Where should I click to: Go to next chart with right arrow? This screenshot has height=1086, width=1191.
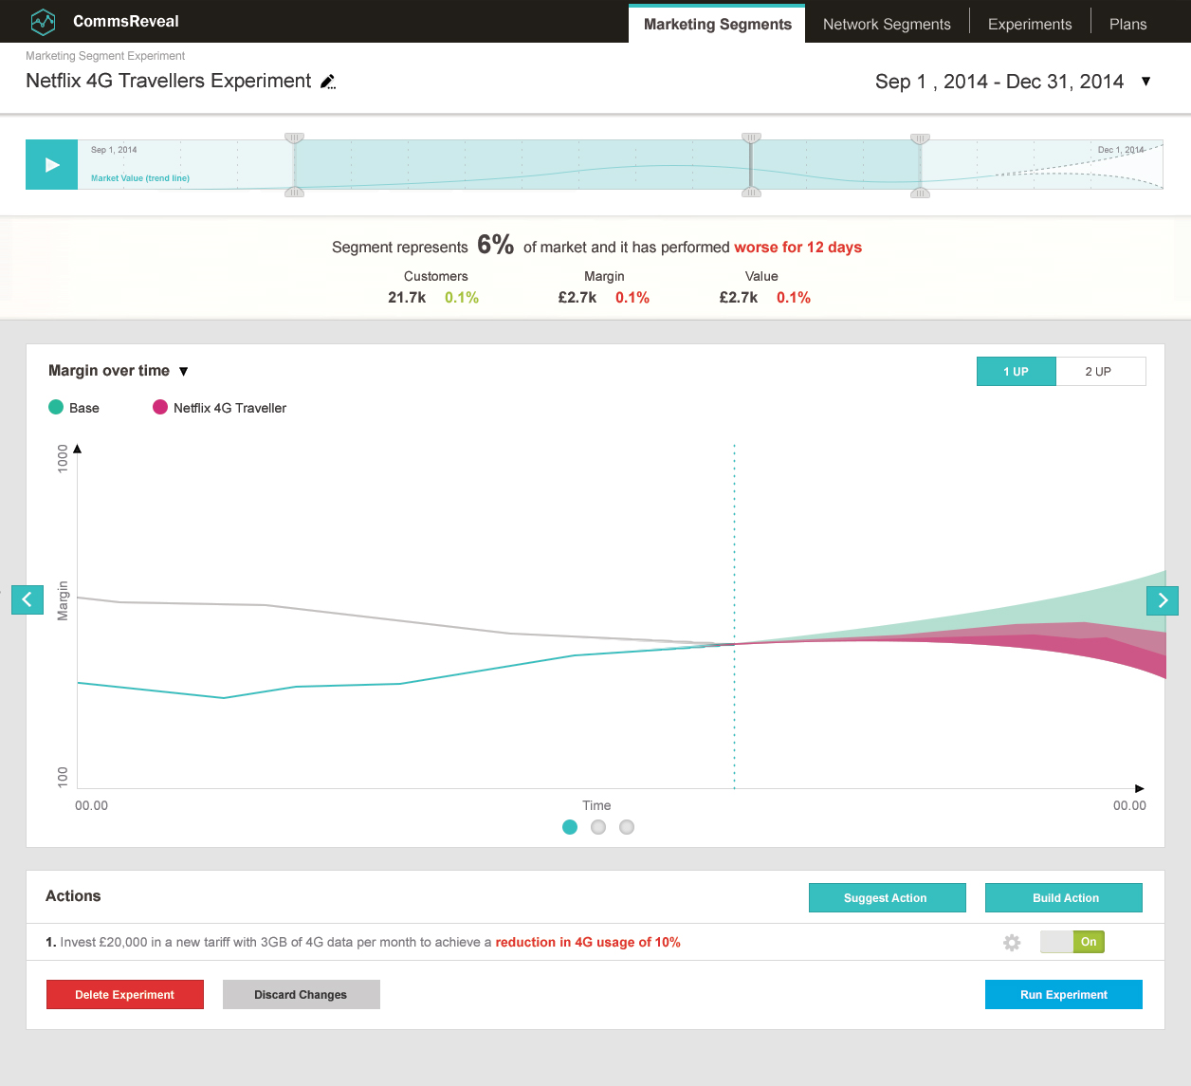coord(1163,600)
